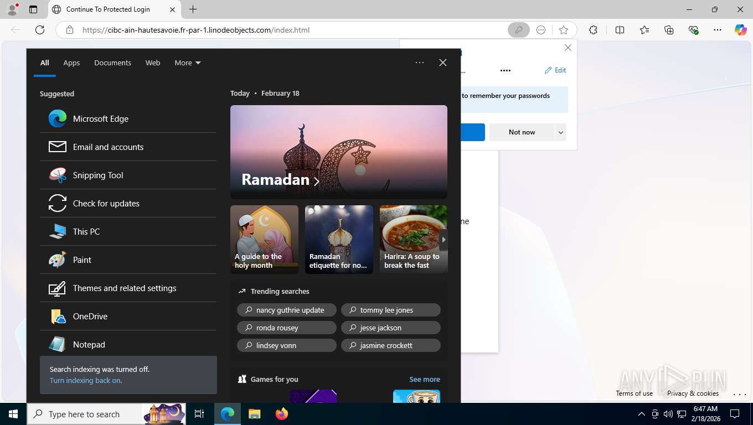Click Not now in password prompt
This screenshot has width=753, height=425.
click(x=522, y=132)
